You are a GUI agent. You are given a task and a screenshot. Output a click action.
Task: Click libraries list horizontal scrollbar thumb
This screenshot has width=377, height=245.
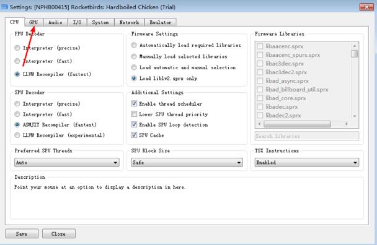(297, 124)
